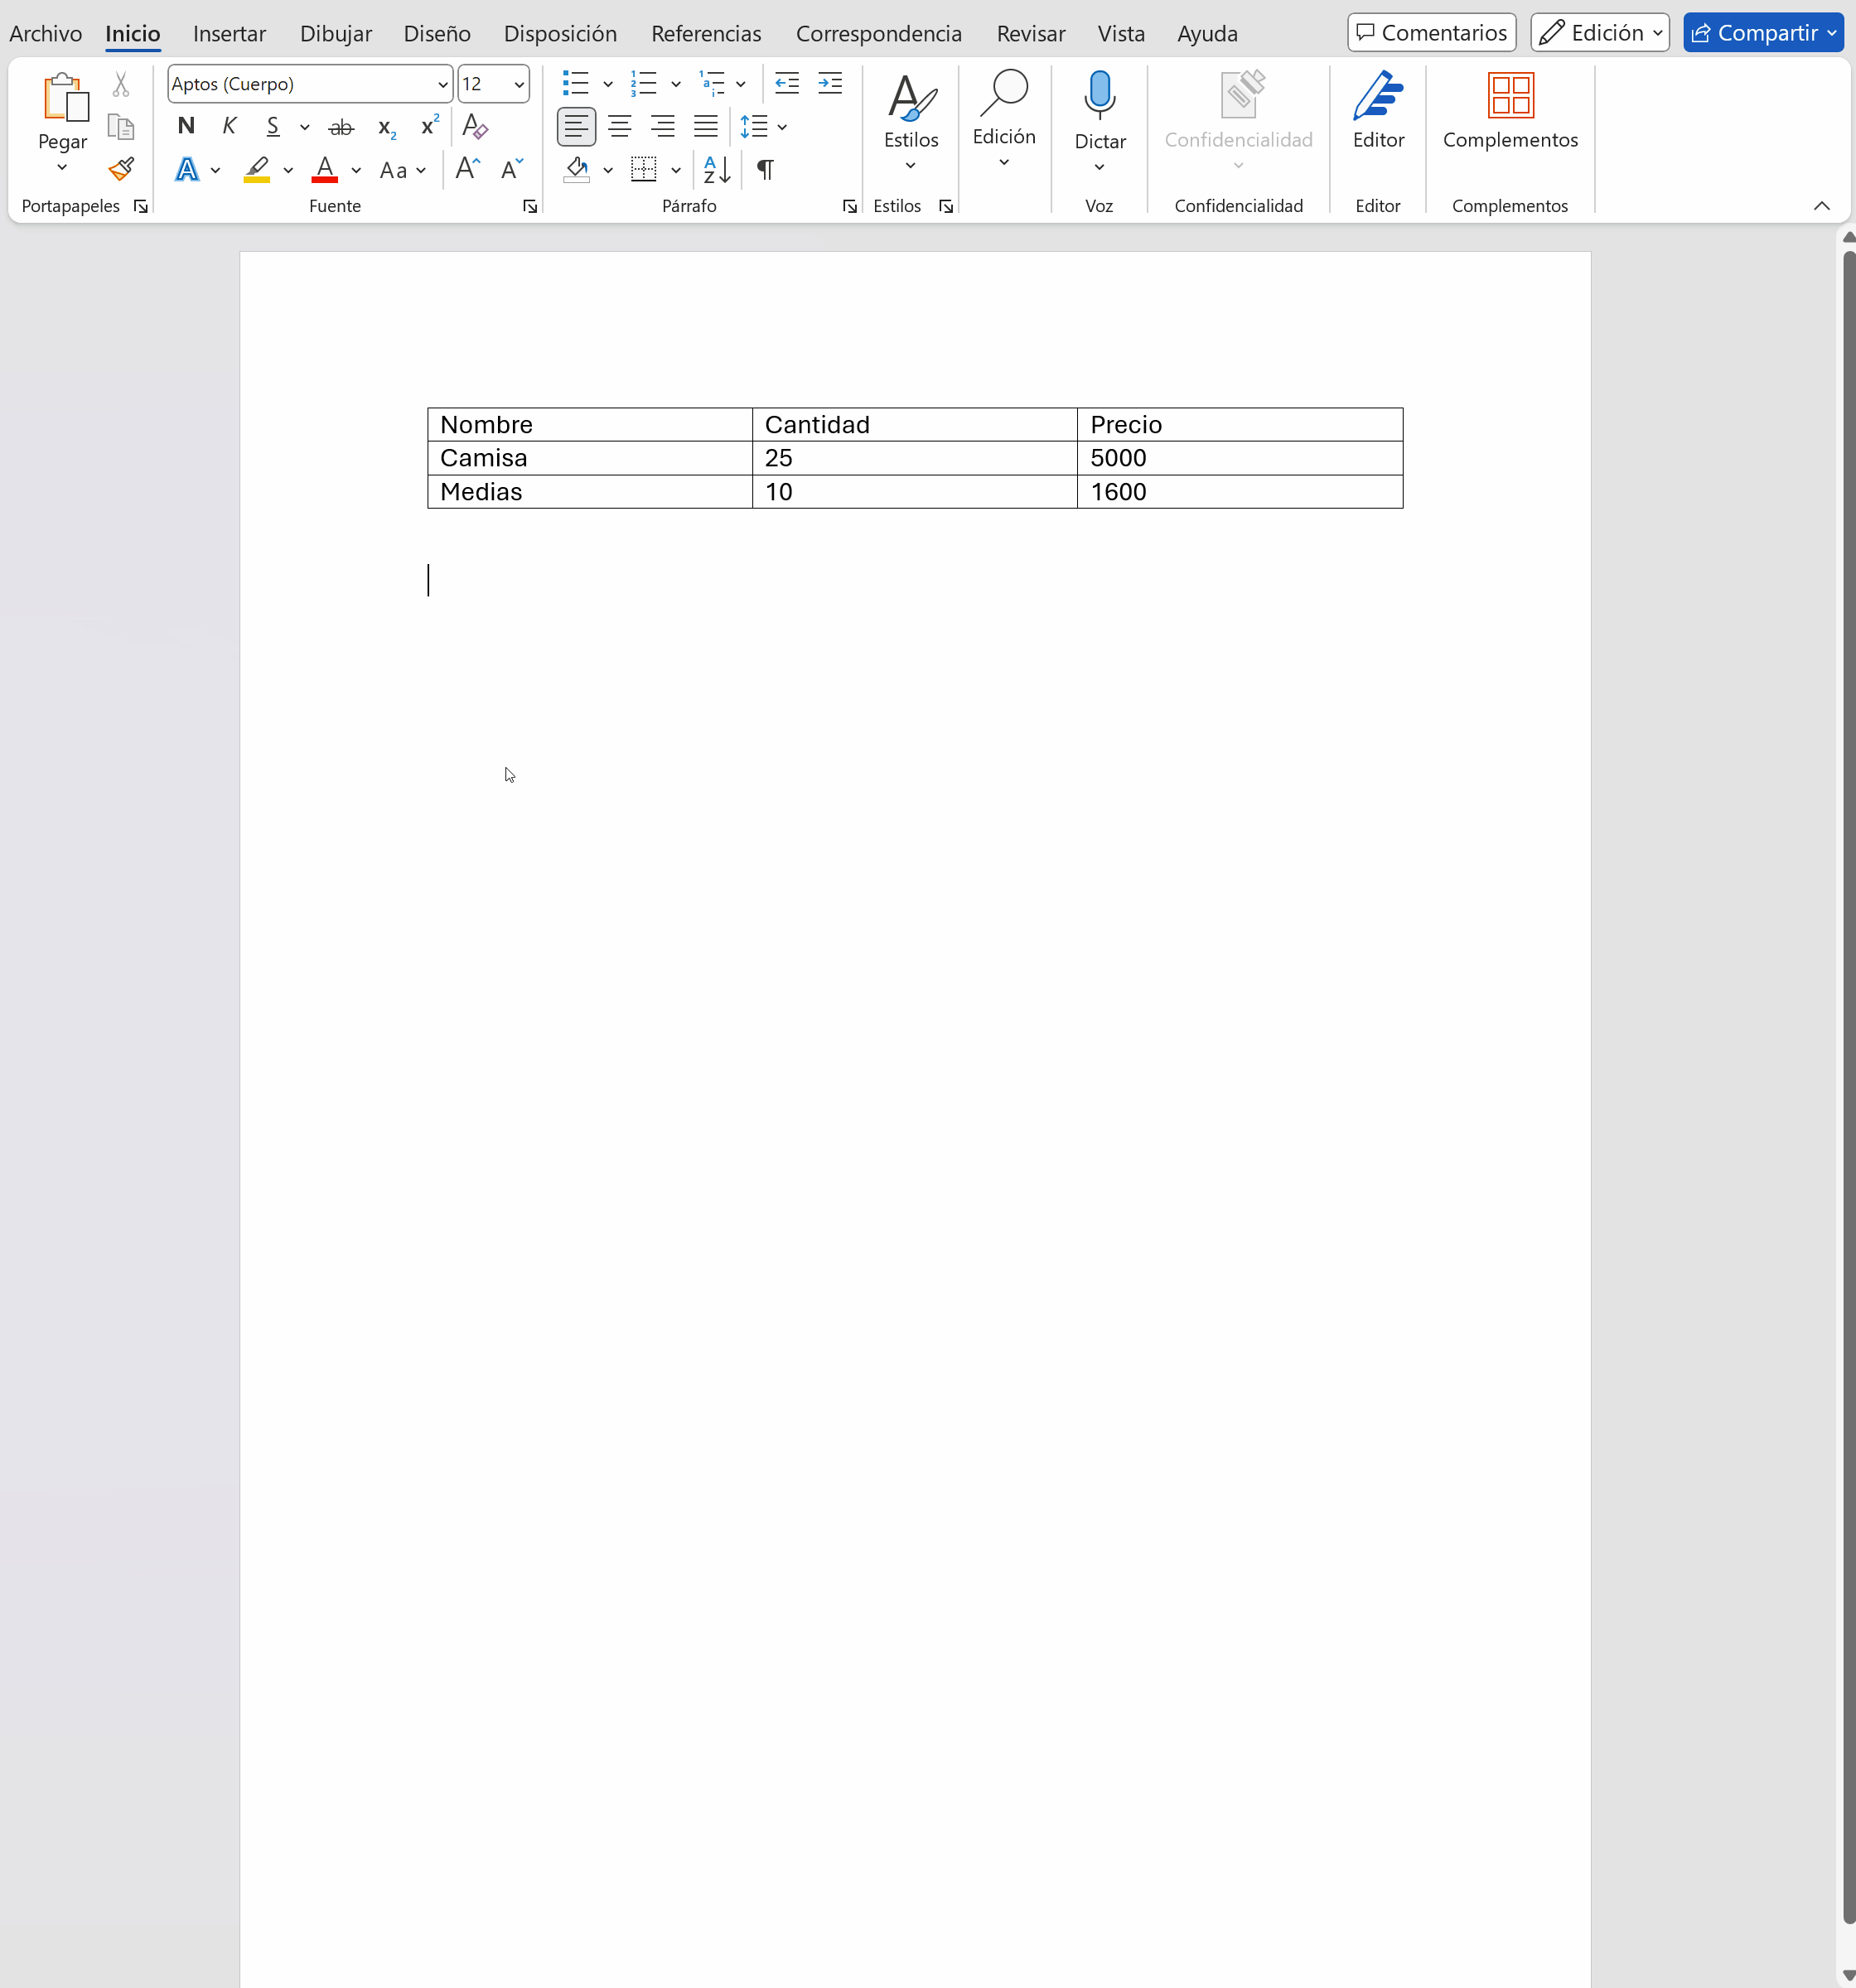Screen dimensions: 1856x1988
Task: Click the Sort A-Z icon
Action: coord(717,169)
